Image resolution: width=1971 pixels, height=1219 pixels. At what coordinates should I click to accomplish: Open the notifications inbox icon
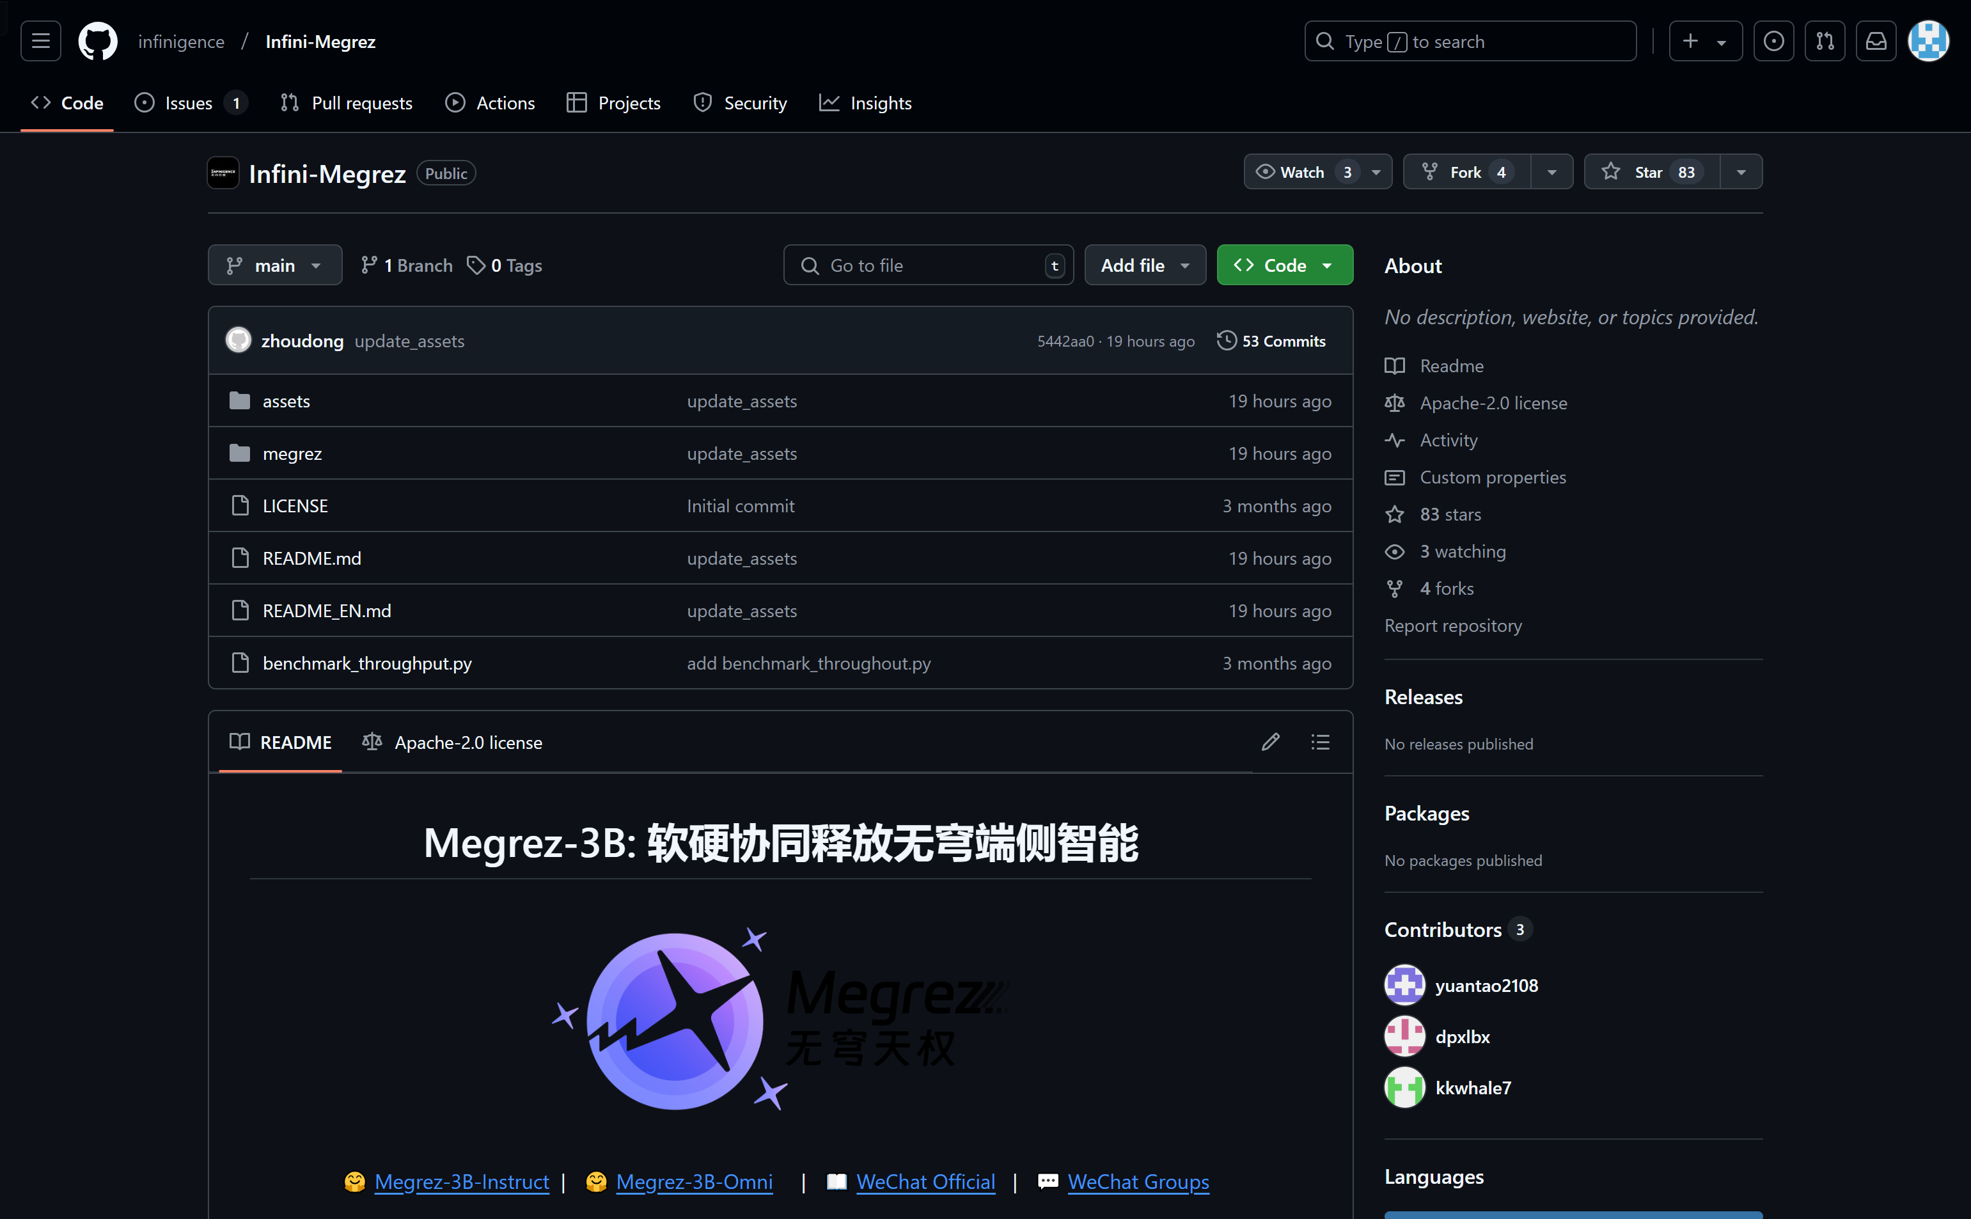[1876, 41]
